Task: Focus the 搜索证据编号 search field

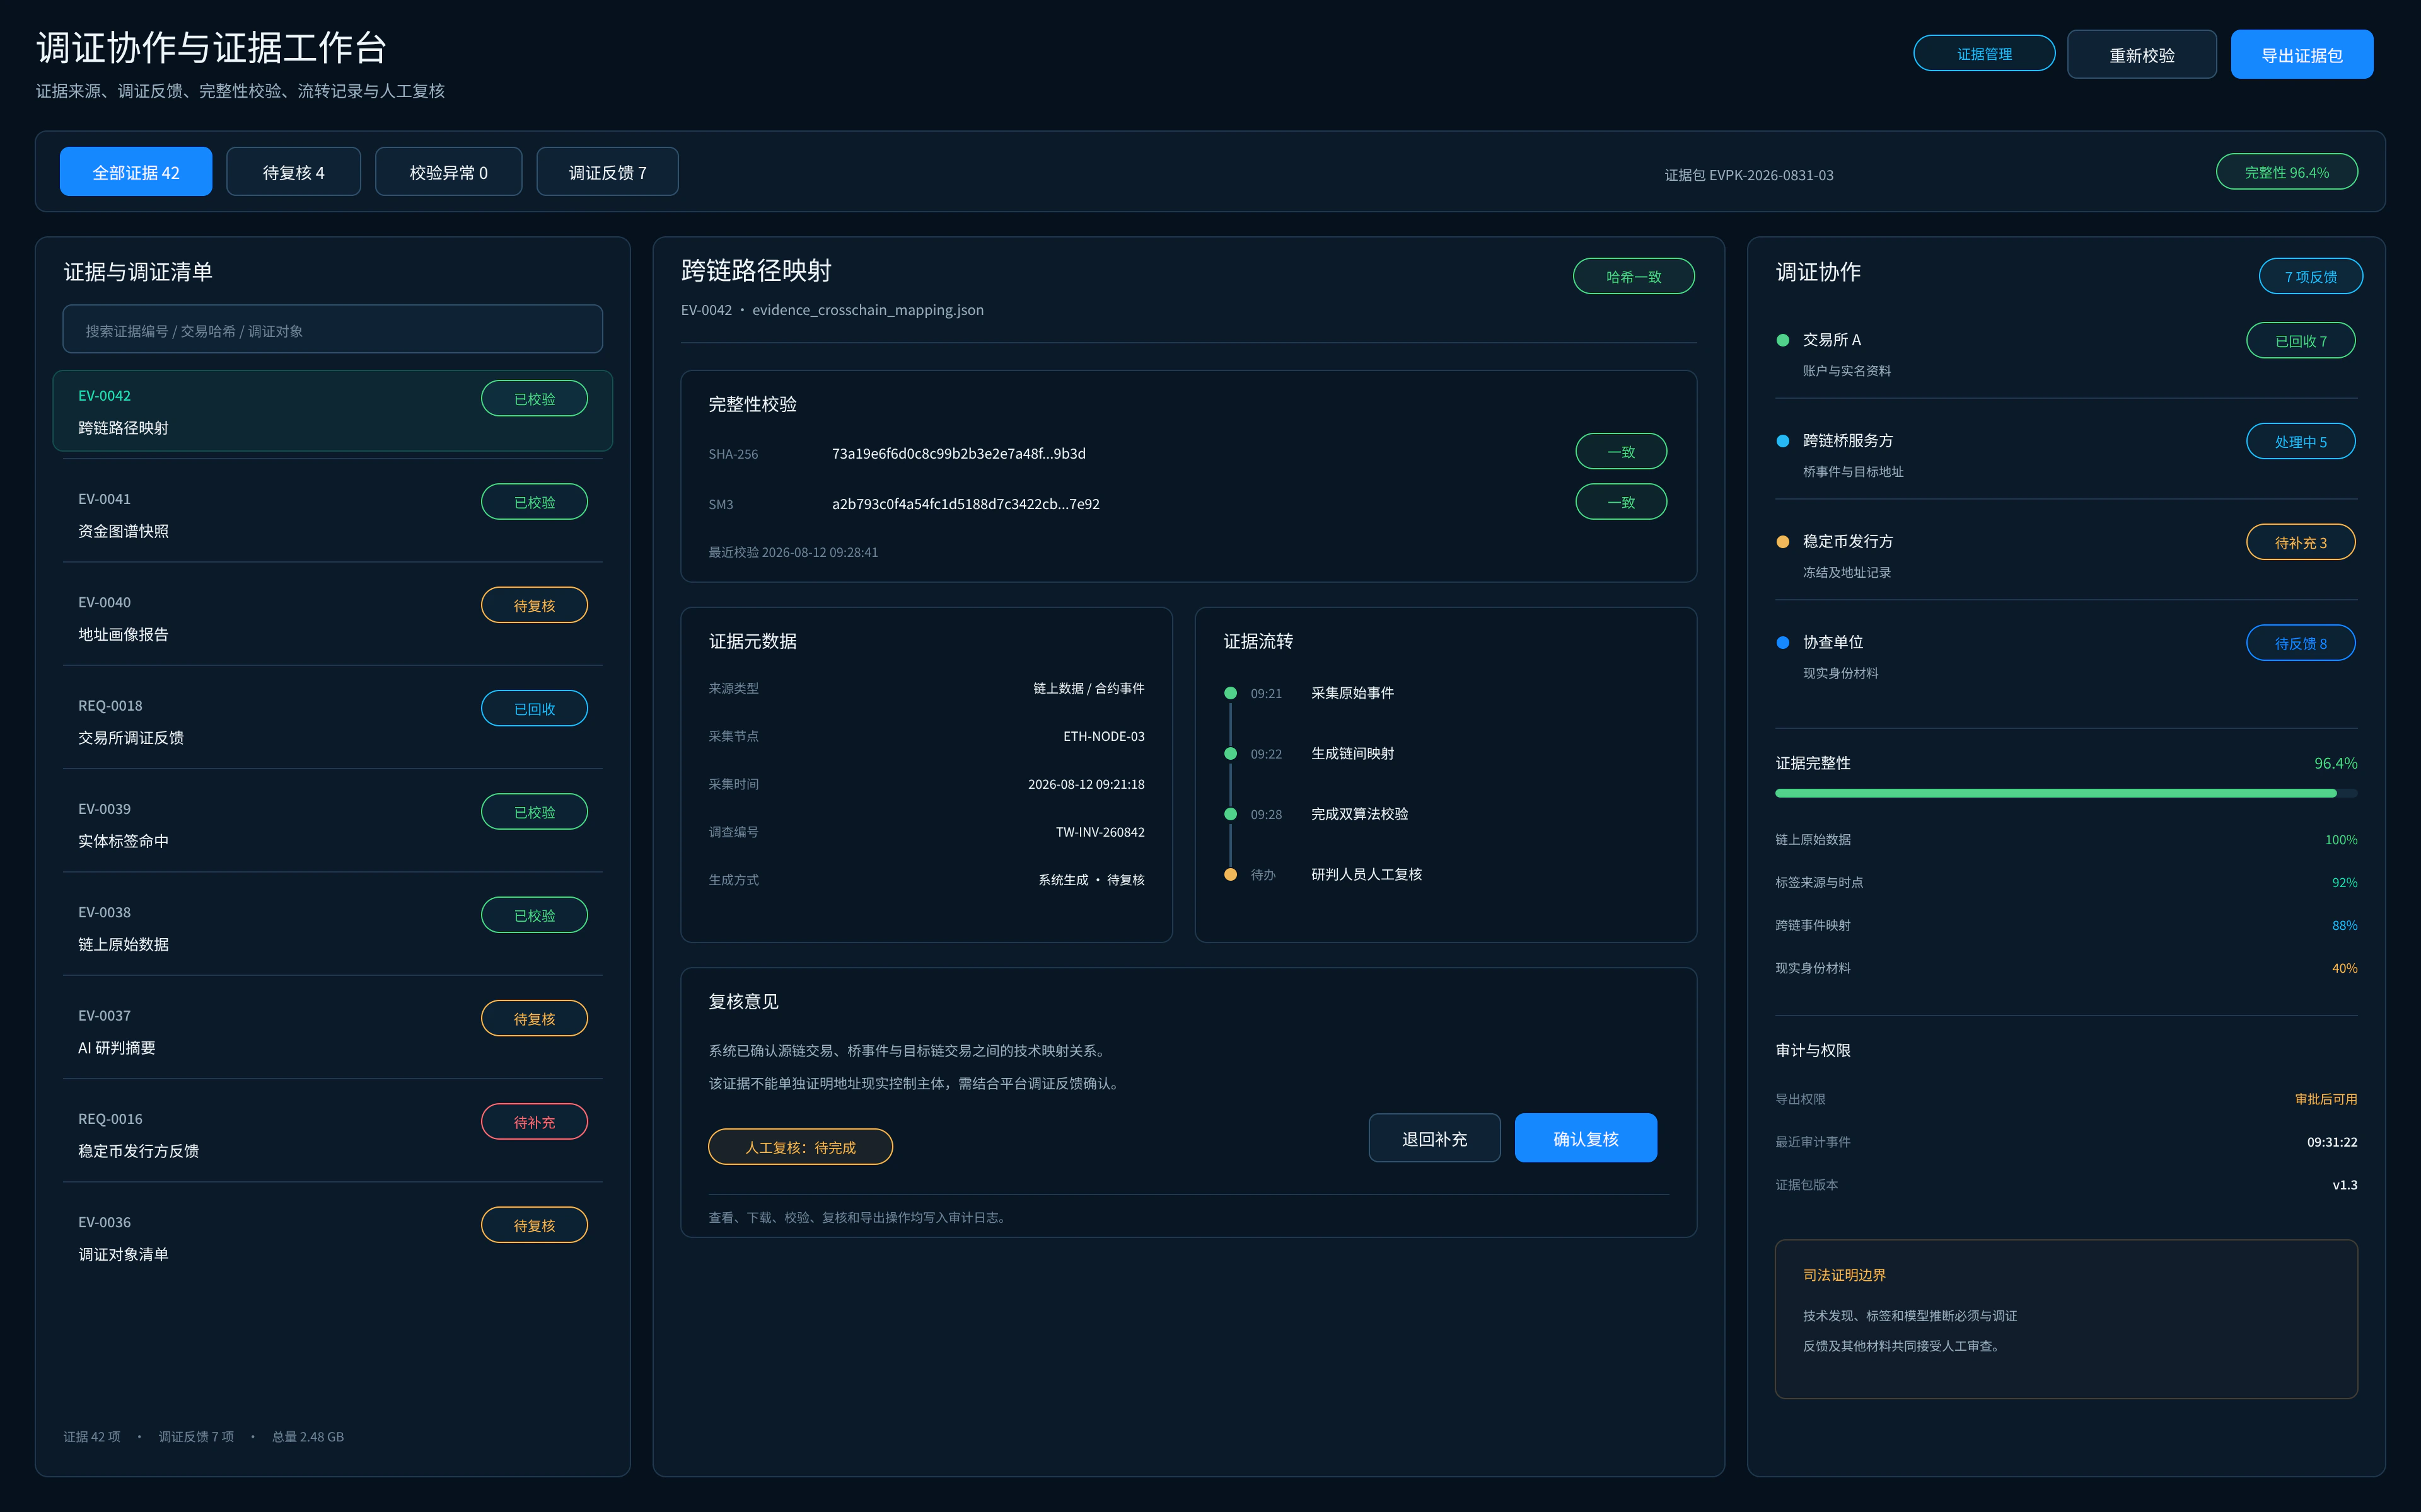Action: 332,330
